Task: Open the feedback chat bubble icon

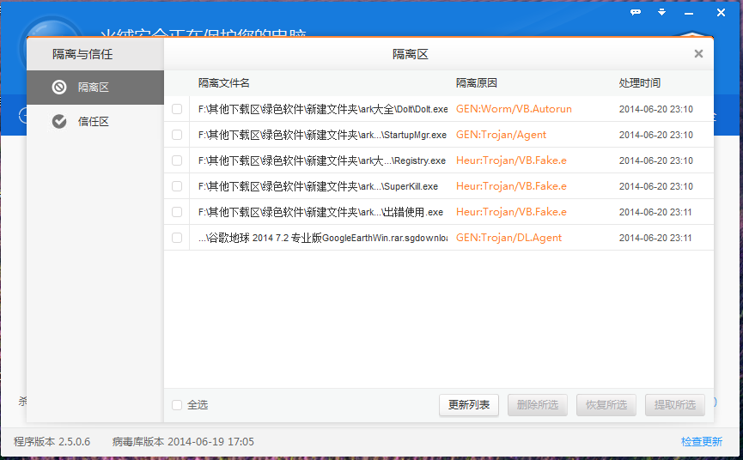Action: click(x=636, y=12)
